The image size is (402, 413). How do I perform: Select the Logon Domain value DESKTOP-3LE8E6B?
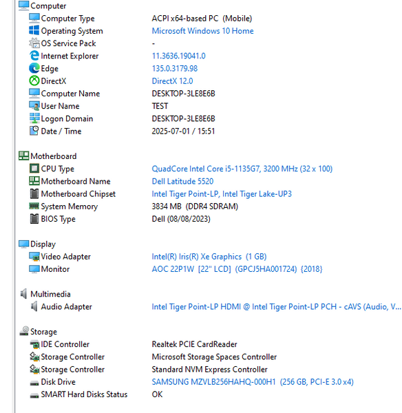tap(183, 118)
